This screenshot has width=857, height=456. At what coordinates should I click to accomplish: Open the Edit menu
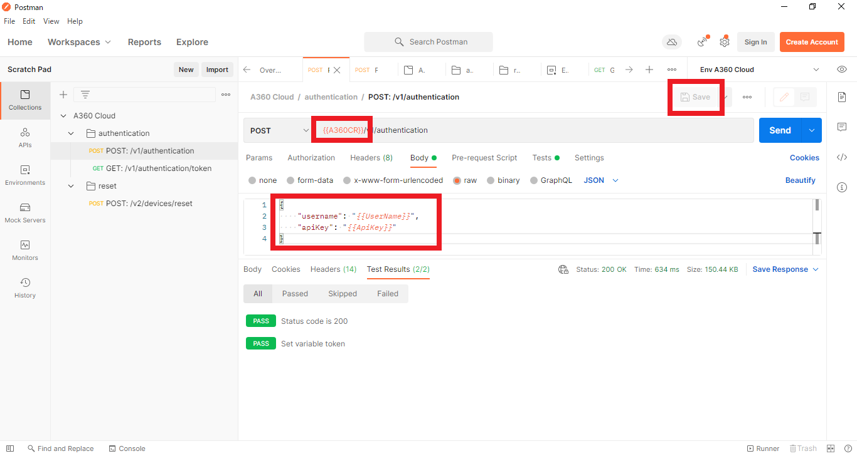29,21
